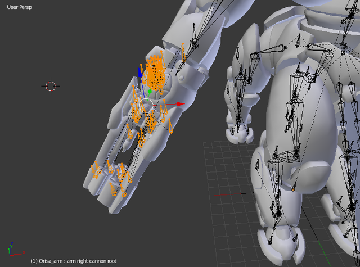Click the red X-axis gizmo arrow

[181, 104]
